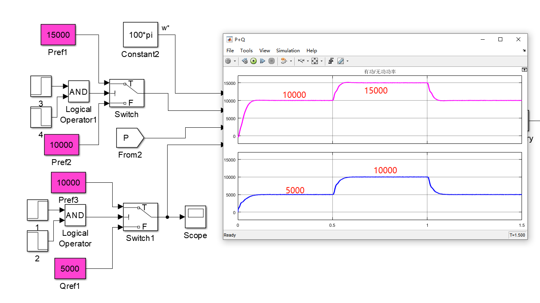Open the Simulation menu
This screenshot has height=303, width=540.
click(288, 50)
